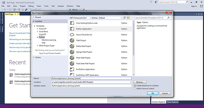This screenshot has width=204, height=108.
Task: Expand the Visual C# tree node
Action: 38,29
